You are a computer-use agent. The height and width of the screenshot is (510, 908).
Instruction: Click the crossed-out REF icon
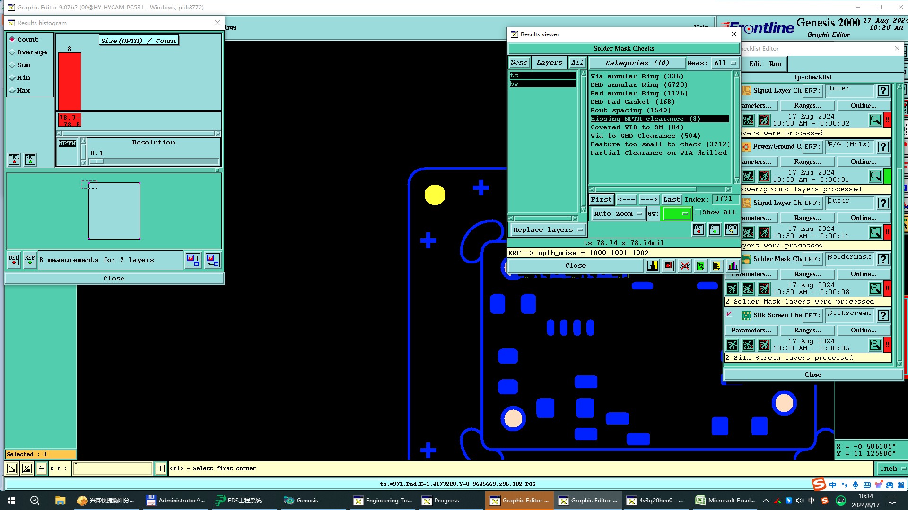pos(684,266)
